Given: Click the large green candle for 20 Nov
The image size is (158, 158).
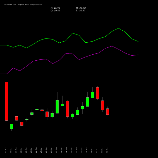Looking at the screenshot, I should 57,107.
